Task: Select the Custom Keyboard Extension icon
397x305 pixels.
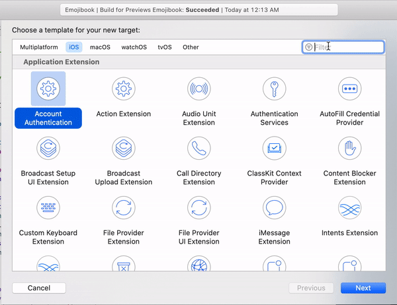Action: pos(48,208)
